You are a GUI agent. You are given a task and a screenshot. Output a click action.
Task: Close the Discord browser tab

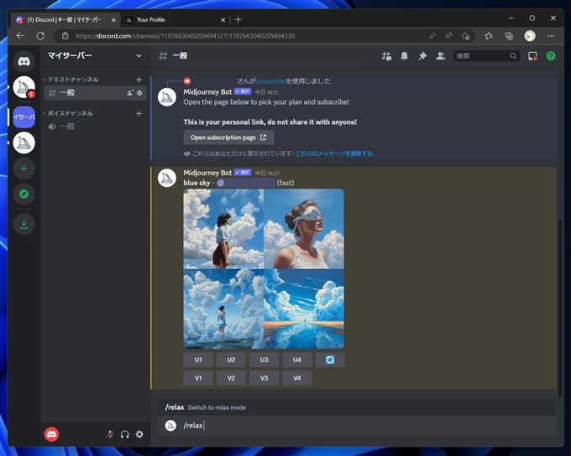point(113,20)
